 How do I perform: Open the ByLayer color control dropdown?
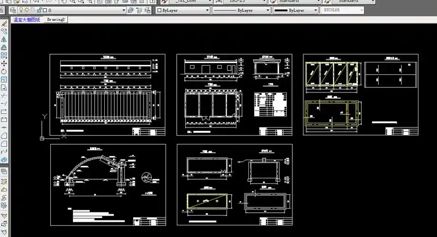[x=184, y=10]
